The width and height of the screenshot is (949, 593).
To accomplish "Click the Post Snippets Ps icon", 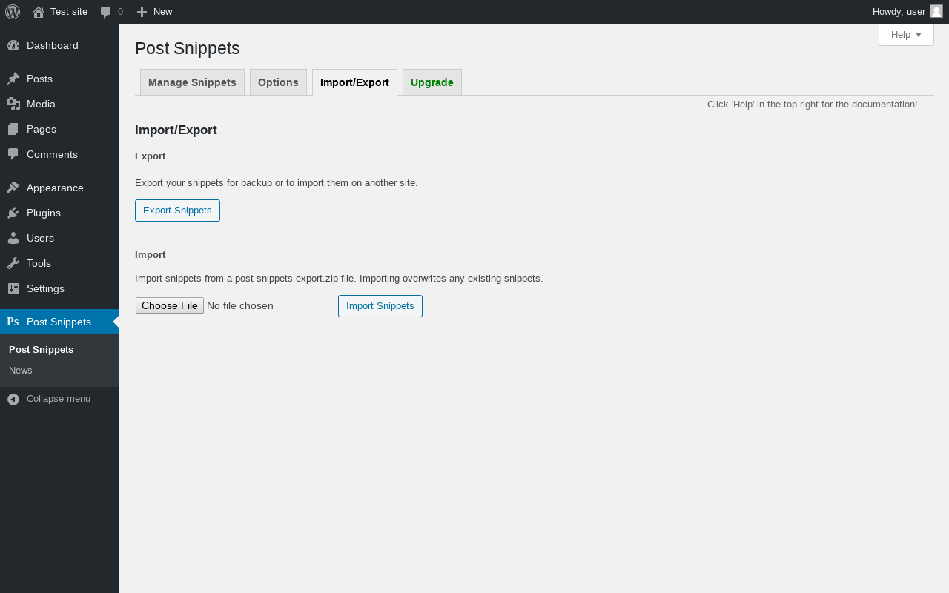I will 13,322.
